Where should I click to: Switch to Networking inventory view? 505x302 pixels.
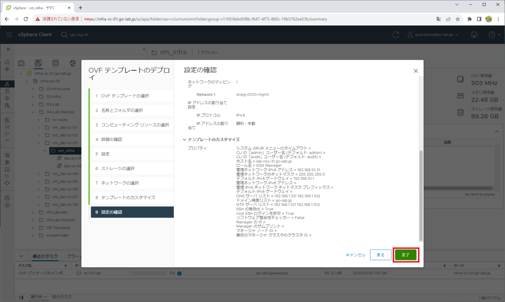(x=72, y=63)
